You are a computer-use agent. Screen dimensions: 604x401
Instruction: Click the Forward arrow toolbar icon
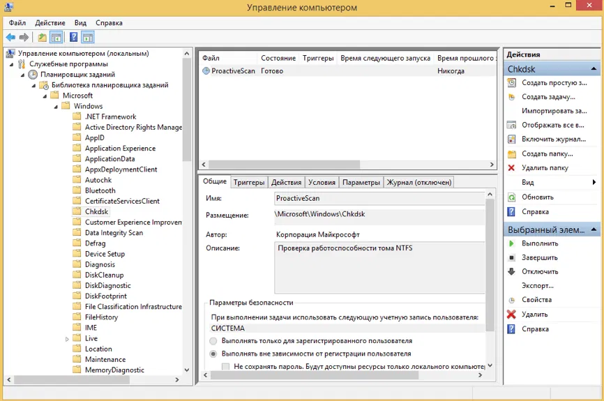coord(24,38)
